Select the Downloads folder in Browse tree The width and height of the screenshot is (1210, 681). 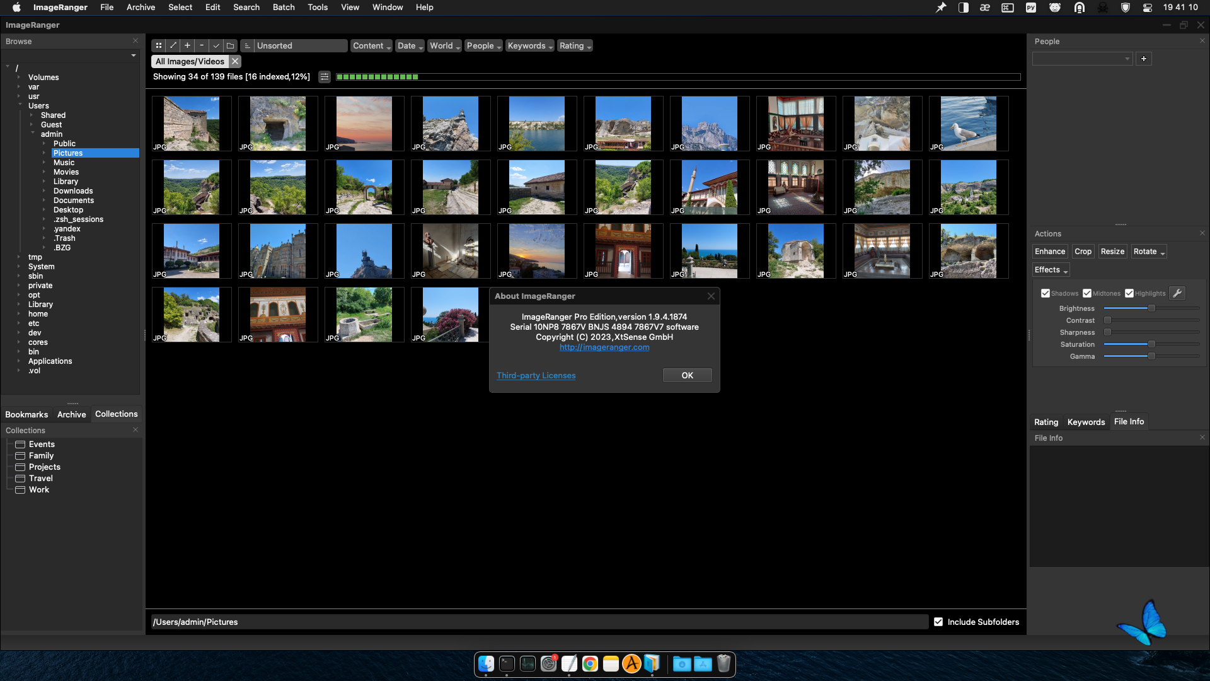point(73,191)
